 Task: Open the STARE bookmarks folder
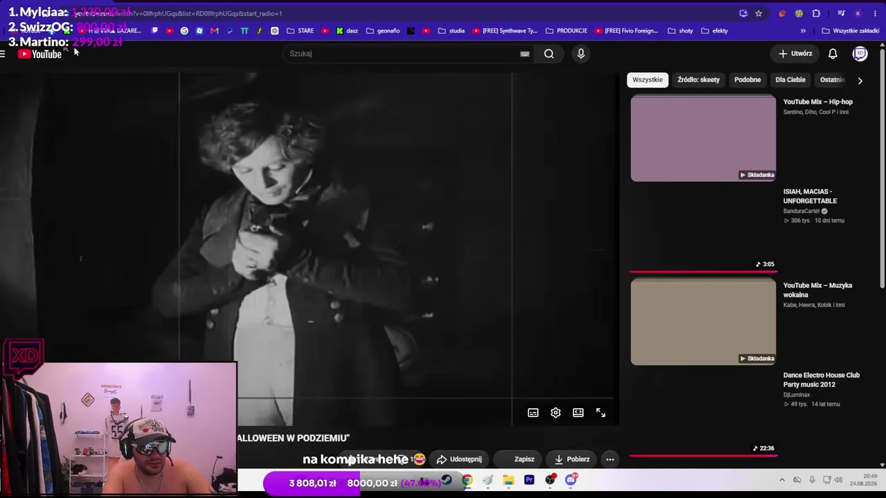300,30
